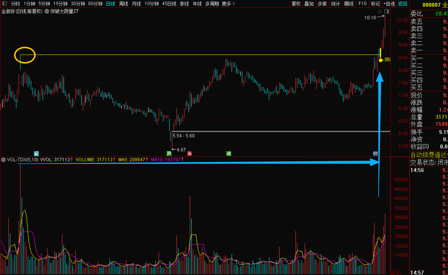Click the X10 volume scale label

[395, 273]
